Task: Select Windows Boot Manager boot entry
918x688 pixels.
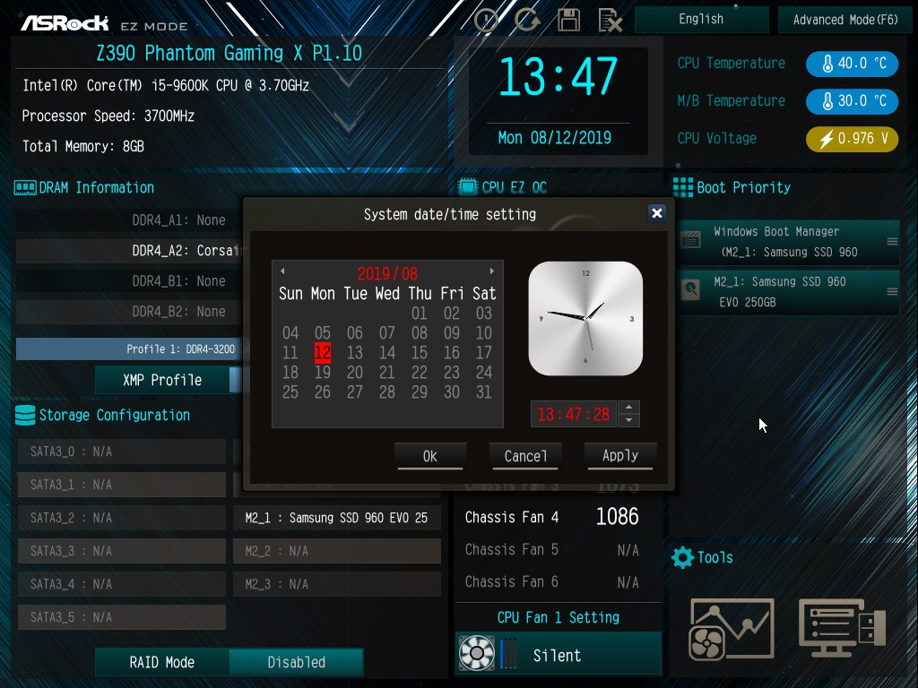Action: [788, 242]
